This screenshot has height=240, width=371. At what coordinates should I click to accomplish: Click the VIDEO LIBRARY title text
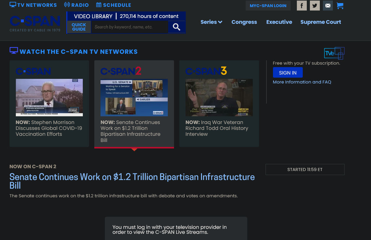click(93, 16)
